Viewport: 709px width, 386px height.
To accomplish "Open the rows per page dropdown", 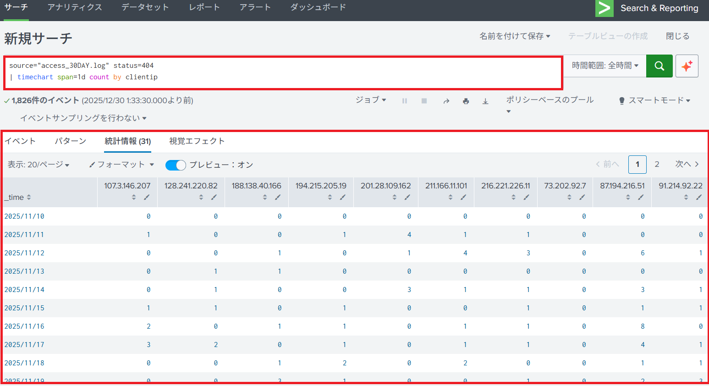I will point(38,165).
